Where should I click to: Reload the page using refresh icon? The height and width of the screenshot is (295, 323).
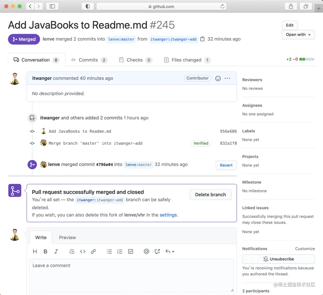click(222, 6)
